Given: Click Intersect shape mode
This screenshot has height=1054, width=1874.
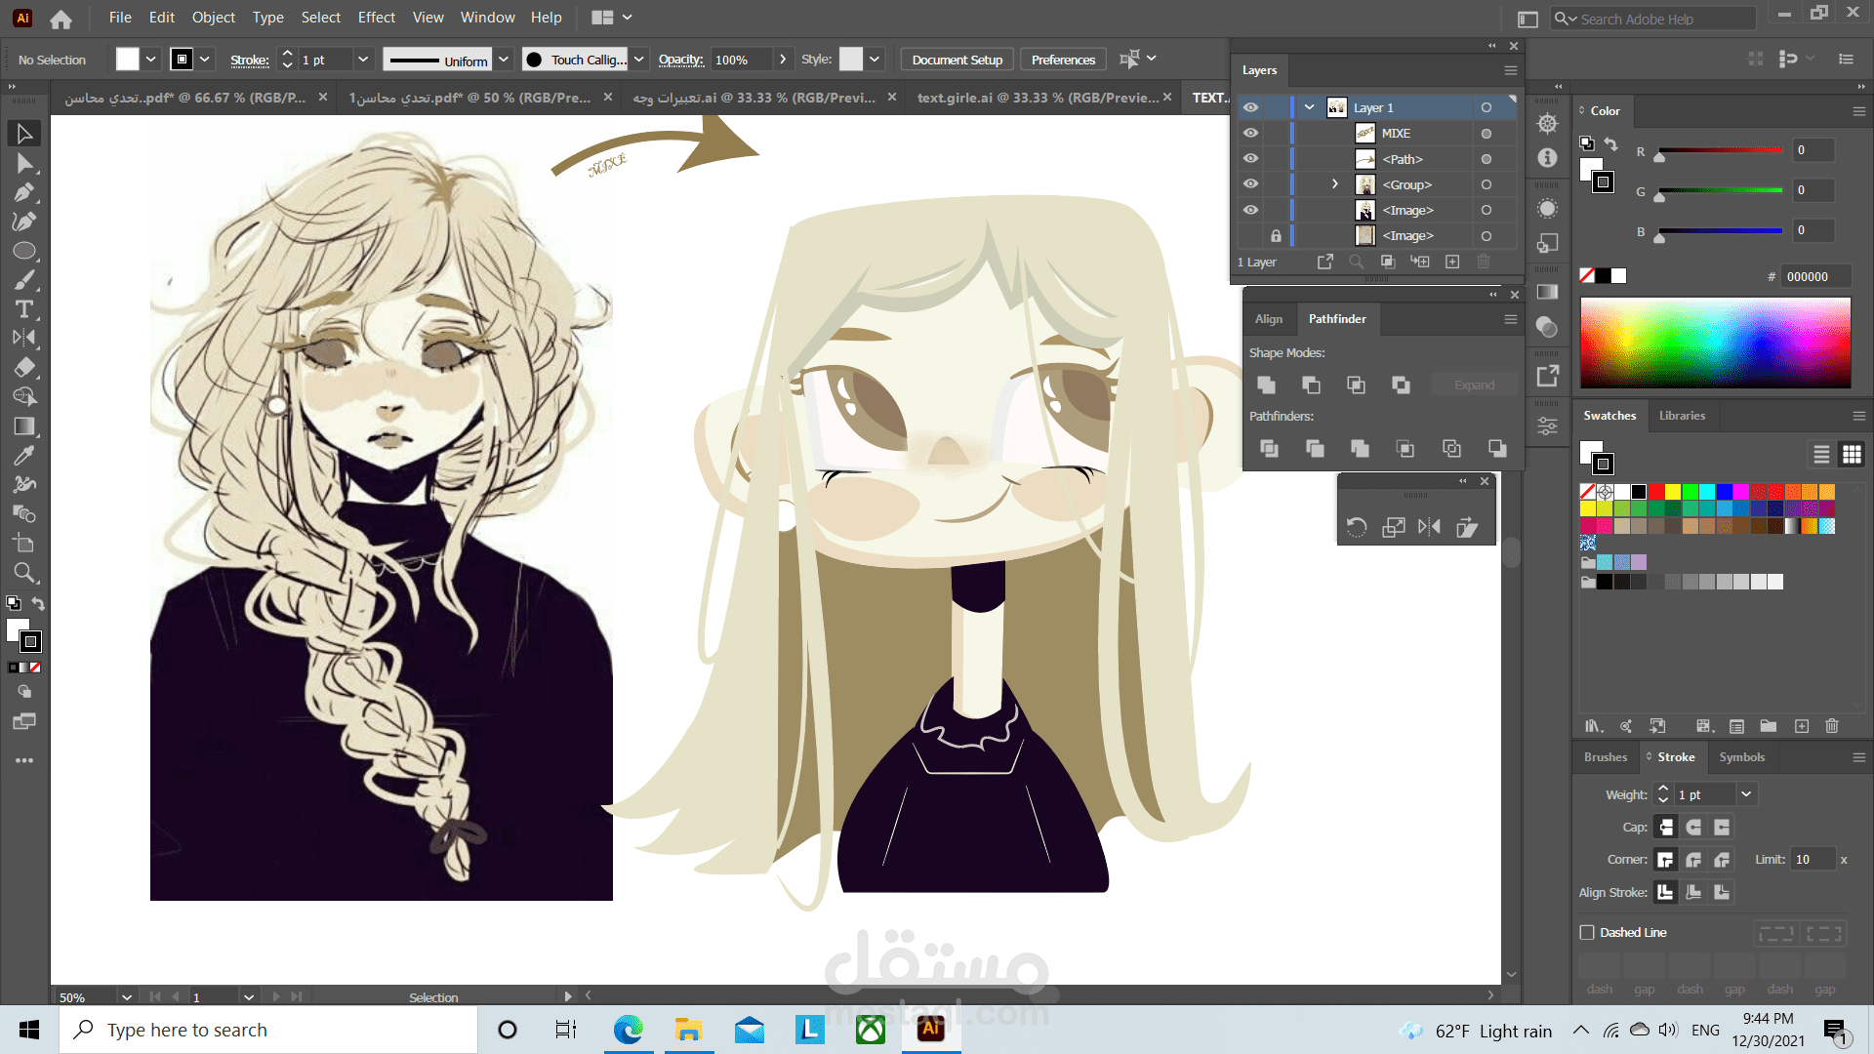Looking at the screenshot, I should pos(1356,385).
